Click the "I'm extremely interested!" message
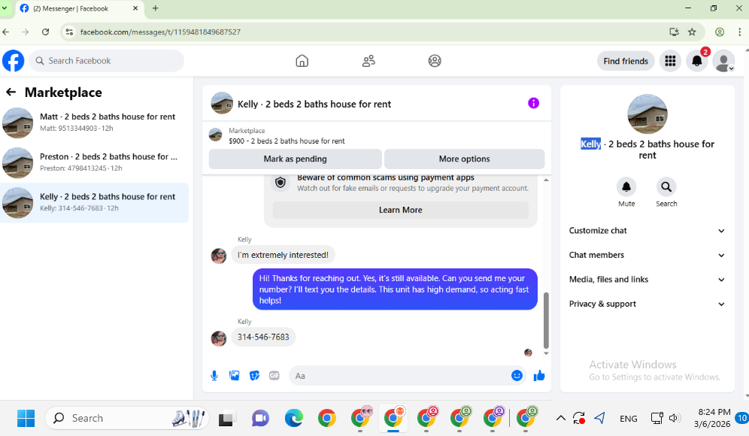Screen dimensions: 749x436 tap(283, 255)
